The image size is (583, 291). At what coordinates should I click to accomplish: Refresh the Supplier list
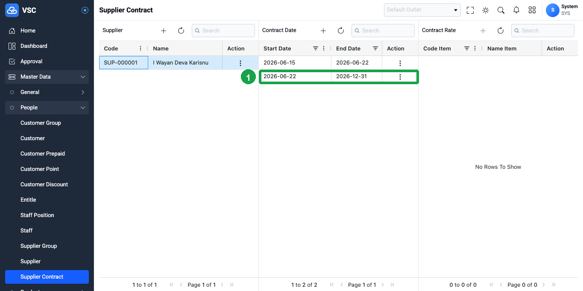coord(181,31)
